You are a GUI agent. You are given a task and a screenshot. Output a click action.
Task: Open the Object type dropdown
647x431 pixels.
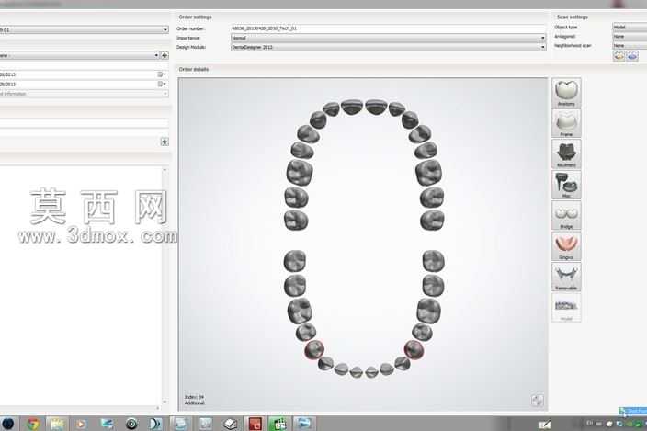(630, 27)
